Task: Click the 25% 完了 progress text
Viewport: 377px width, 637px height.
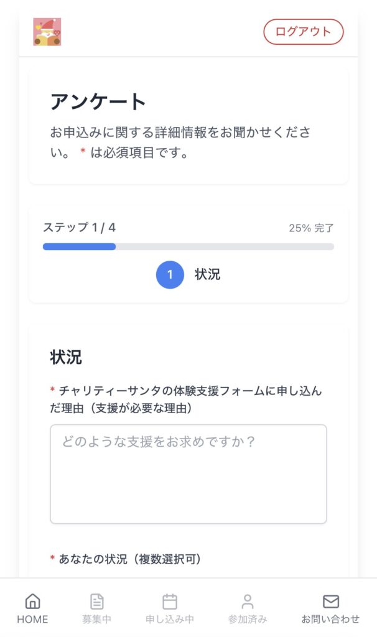Action: click(x=311, y=228)
